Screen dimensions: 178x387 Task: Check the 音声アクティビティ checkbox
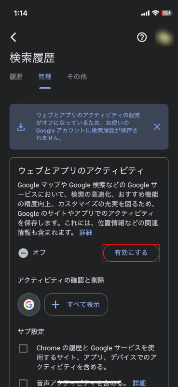tap(23, 383)
